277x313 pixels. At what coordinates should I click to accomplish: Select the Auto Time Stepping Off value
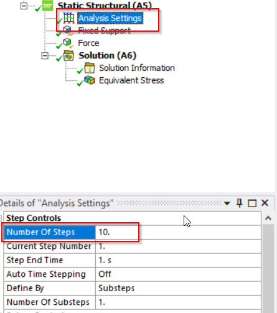[x=178, y=274]
